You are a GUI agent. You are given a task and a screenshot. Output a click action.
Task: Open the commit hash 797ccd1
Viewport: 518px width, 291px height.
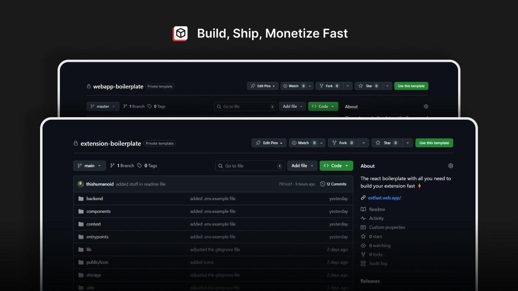[286, 184]
